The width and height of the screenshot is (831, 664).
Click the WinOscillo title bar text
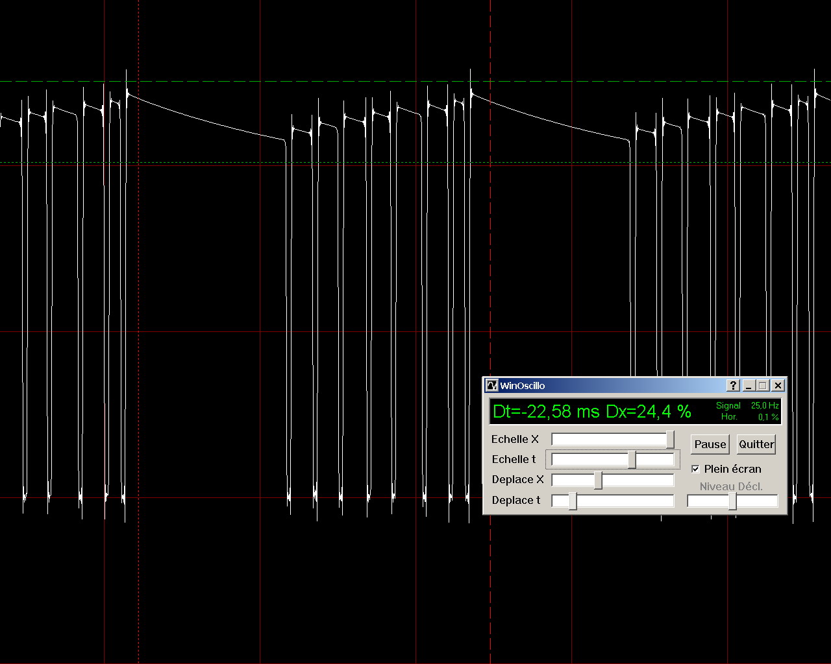(522, 386)
